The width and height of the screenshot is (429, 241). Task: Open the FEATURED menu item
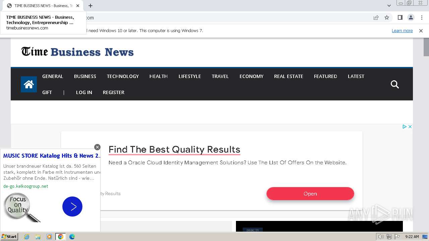tap(325, 76)
